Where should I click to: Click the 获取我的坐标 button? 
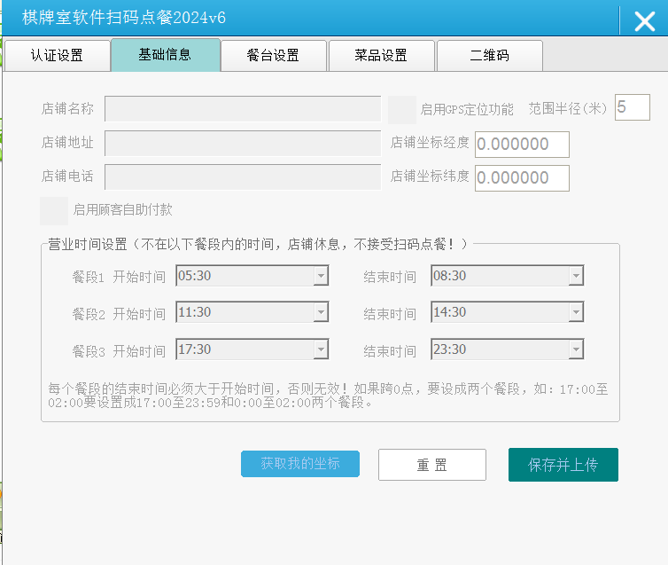300,464
